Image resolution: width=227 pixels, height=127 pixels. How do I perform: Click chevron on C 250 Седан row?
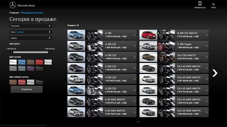(207, 46)
